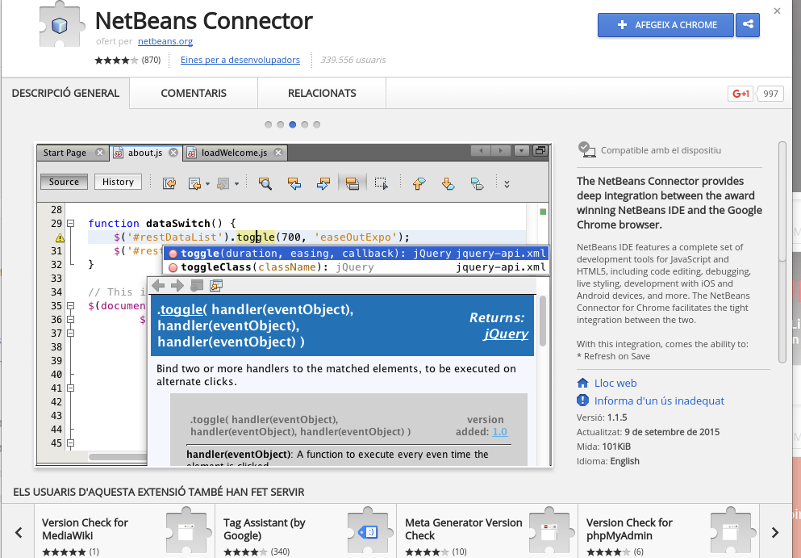Open the Back history dropdown arrow

[207, 183]
